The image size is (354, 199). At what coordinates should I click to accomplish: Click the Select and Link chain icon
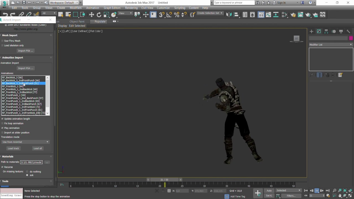point(21,15)
